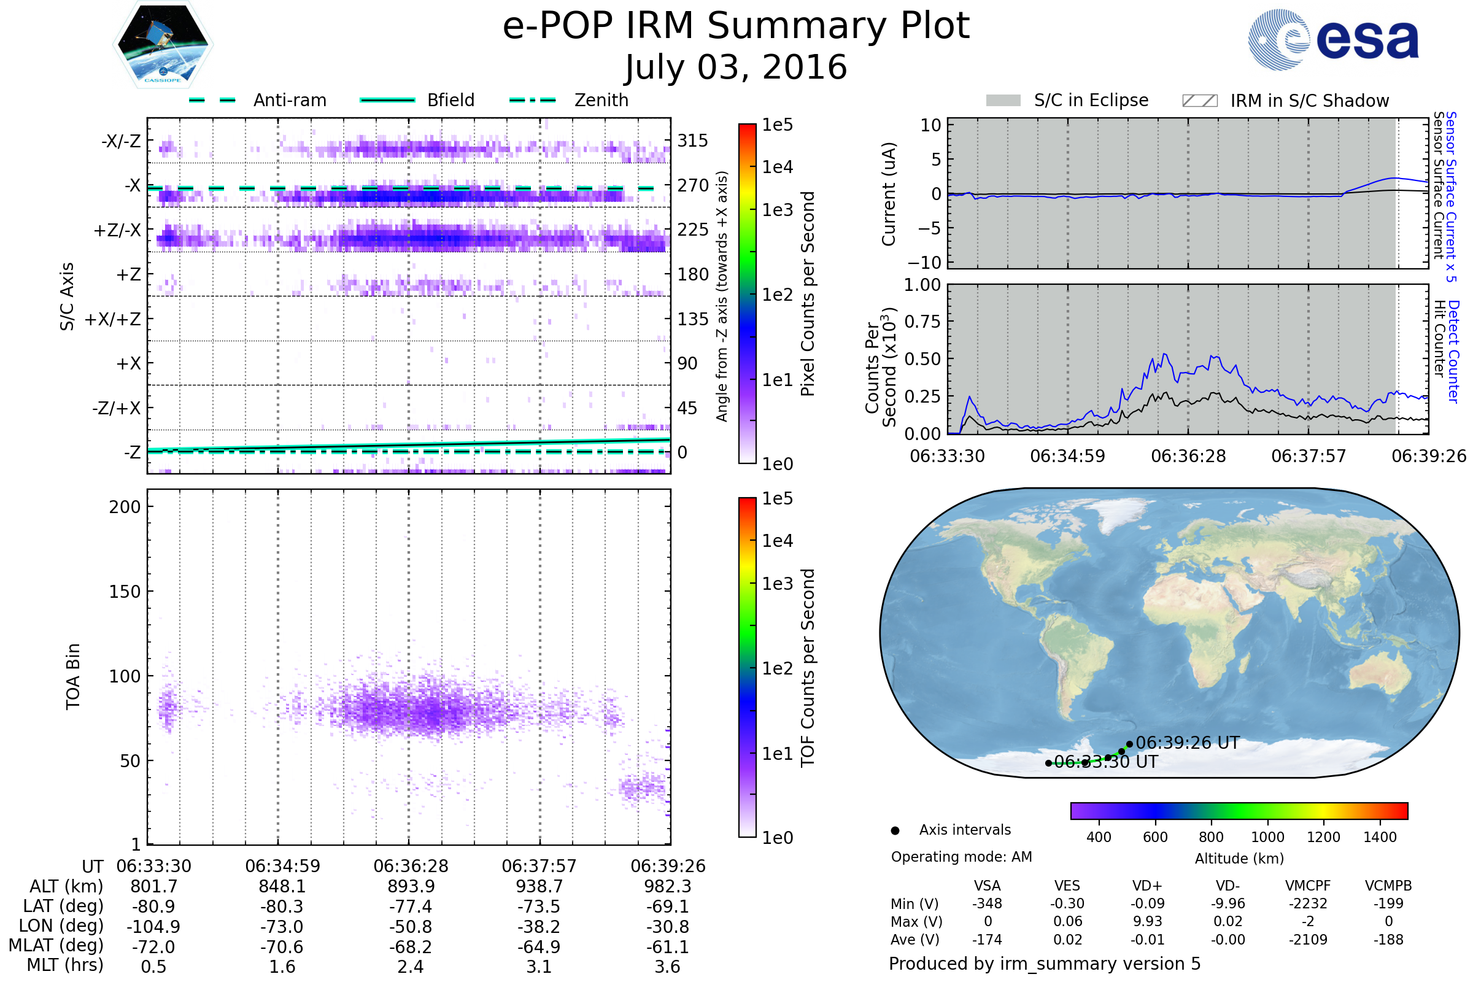Viewport: 1473px width, 982px height.
Task: Click the e-POP IRM Summary Plot title
Action: pyautogui.click(x=736, y=26)
